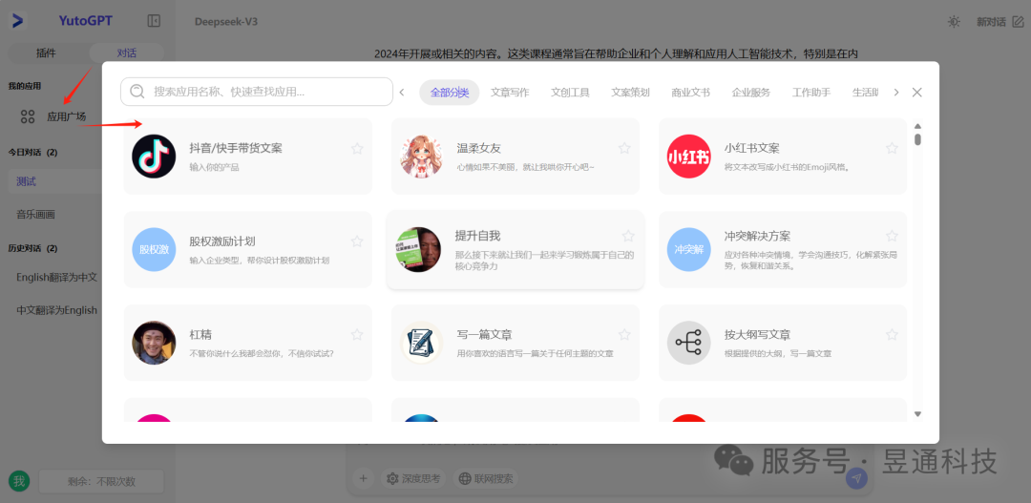
Task: Enable 深度思考 mode
Action: (413, 478)
